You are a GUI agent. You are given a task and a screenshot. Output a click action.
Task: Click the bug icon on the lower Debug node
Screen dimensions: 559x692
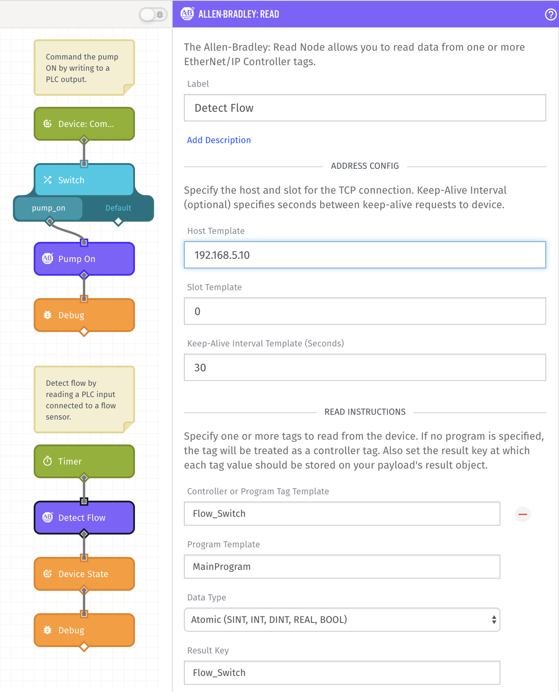click(x=48, y=630)
